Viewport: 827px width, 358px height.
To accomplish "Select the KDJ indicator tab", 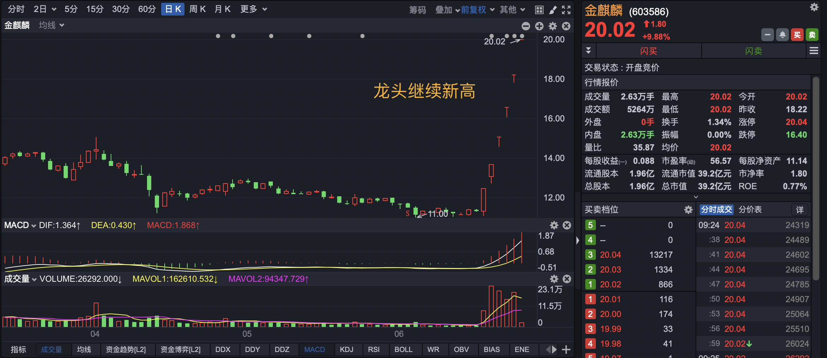I will pyautogui.click(x=346, y=350).
